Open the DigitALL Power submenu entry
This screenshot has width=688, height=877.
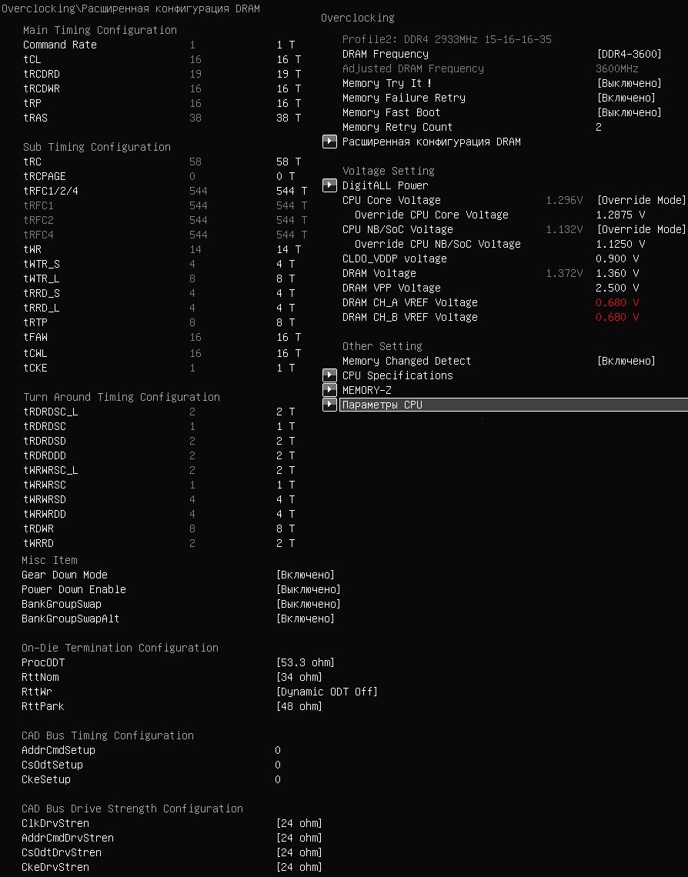pos(385,185)
